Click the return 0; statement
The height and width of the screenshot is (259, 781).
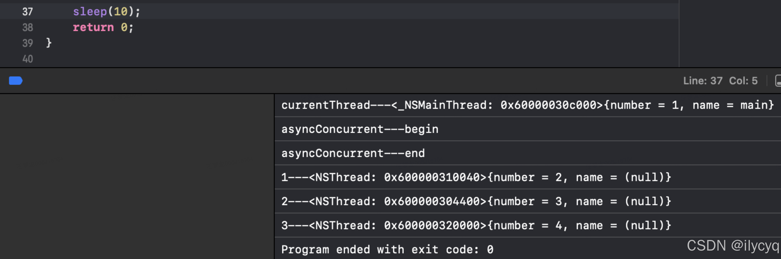tap(103, 27)
